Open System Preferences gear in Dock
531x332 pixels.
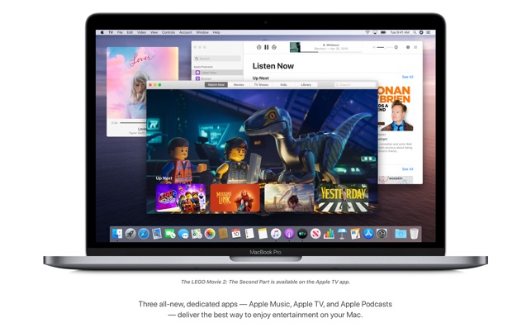(382, 234)
